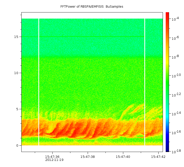The height and width of the screenshot is (167, 184).
Task: Click the time label 15:47:40
Action: (123, 157)
